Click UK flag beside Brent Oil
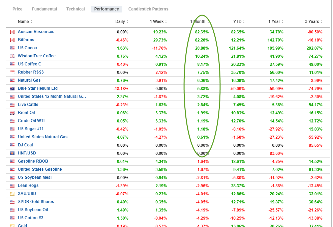The height and width of the screenshot is (227, 333). click(12, 113)
